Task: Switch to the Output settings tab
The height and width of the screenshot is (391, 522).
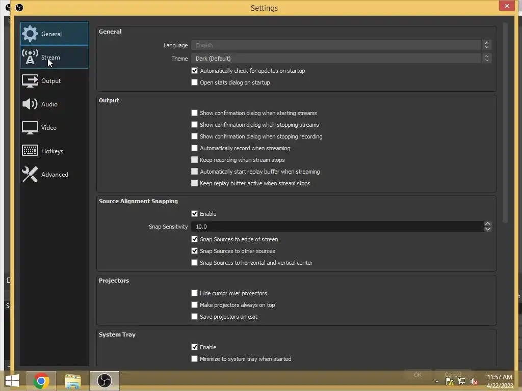Action: [54, 80]
